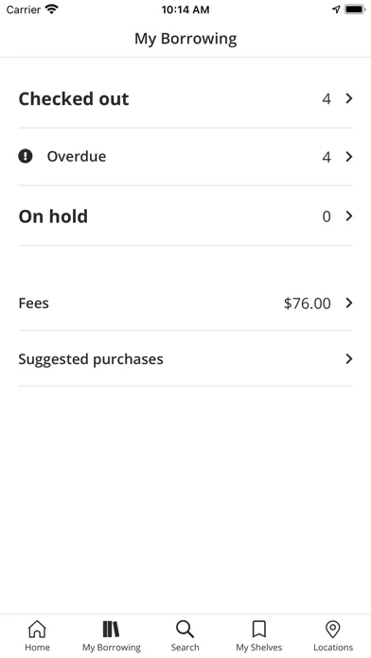Tap the Locations pin icon
This screenshot has height=658, width=371.
click(x=333, y=629)
